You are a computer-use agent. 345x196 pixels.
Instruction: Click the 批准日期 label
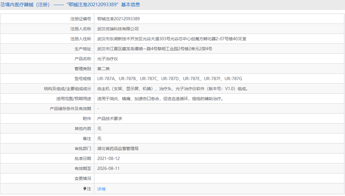tap(83, 158)
